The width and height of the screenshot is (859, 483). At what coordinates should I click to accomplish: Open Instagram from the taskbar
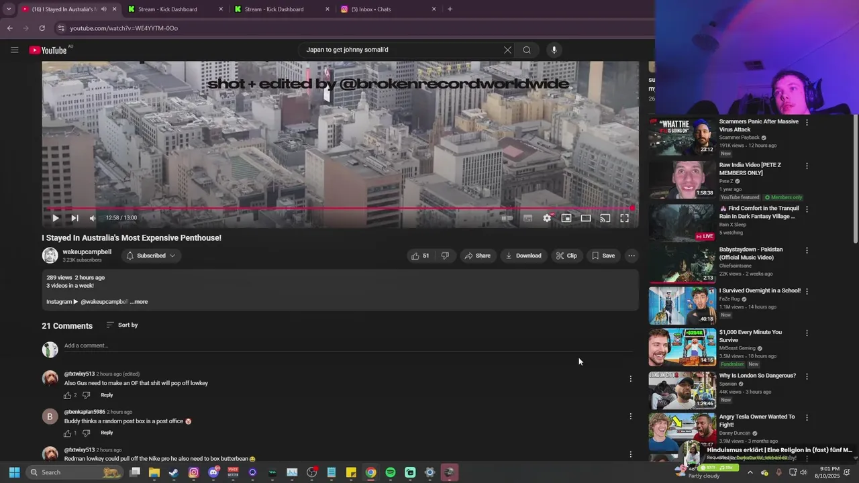pyautogui.click(x=193, y=472)
